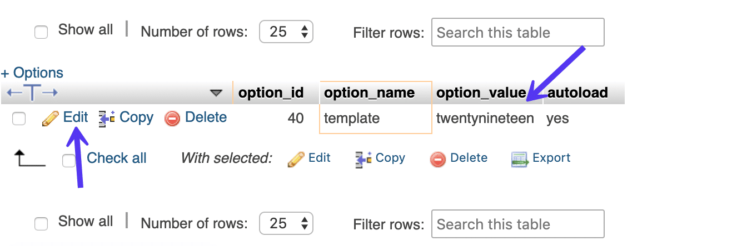Click the Export icon under With selected
Screen dimensions: 737x246
pos(519,159)
